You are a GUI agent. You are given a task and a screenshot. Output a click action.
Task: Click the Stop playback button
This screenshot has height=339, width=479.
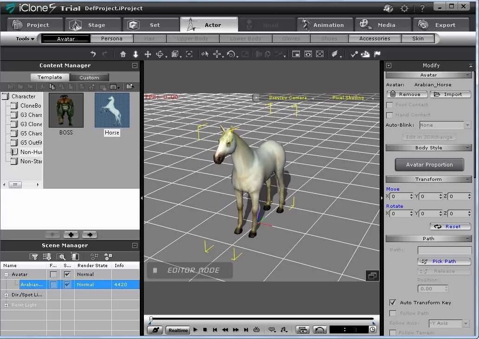click(205, 330)
